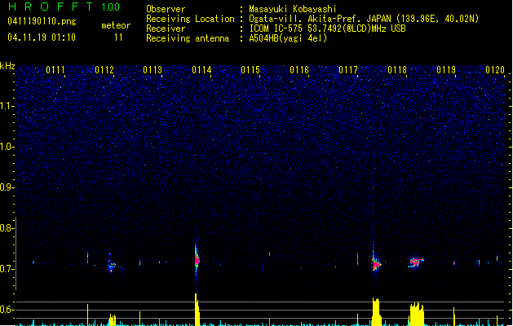Click the Receiving antenna label
The image size is (513, 326).
(188, 38)
